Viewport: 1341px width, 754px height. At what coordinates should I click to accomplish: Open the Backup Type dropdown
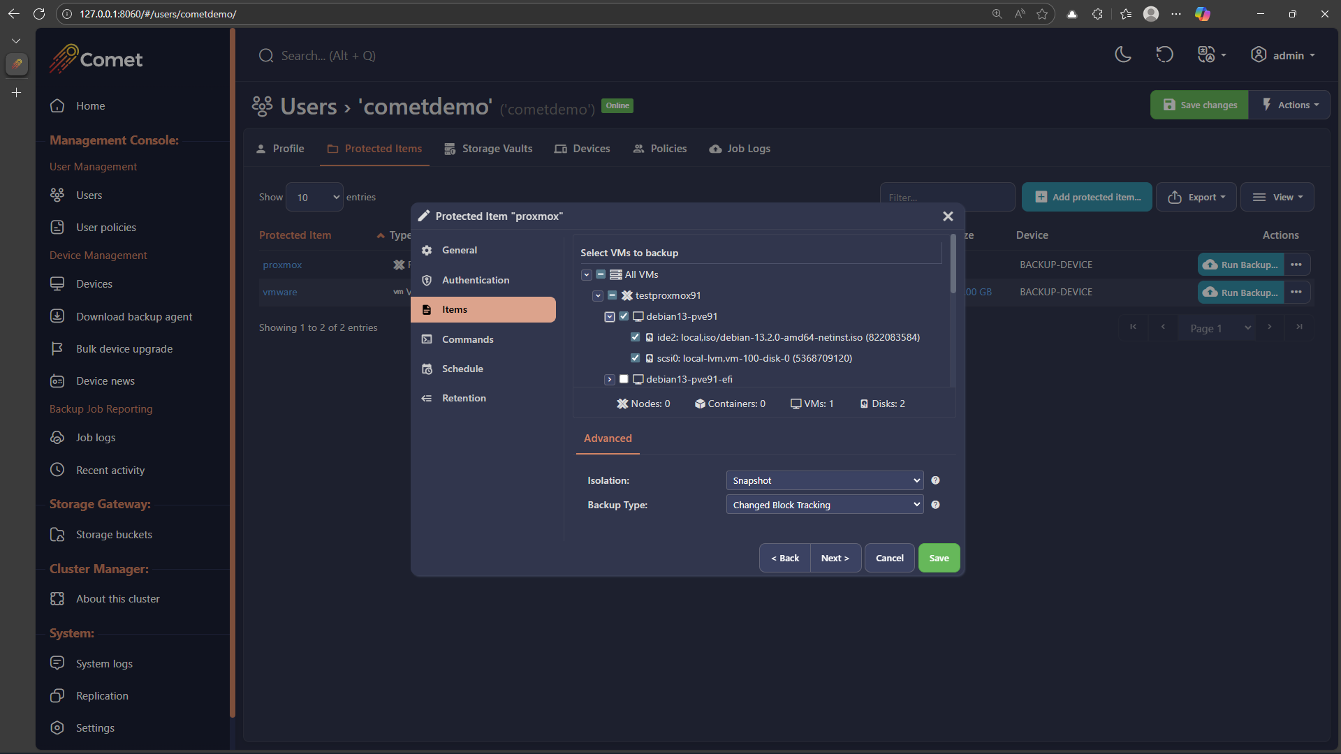(x=825, y=505)
